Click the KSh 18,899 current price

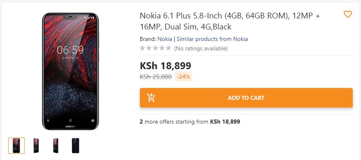(166, 66)
